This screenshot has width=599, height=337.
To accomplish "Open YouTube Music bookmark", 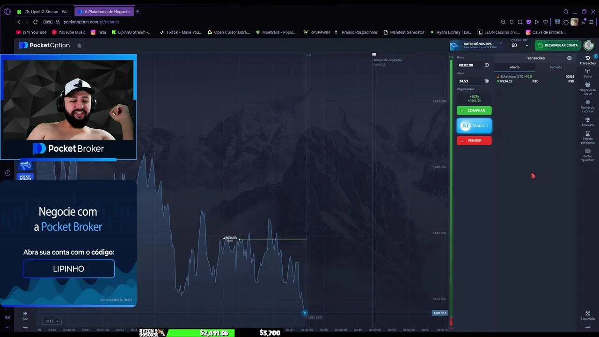I will point(69,32).
